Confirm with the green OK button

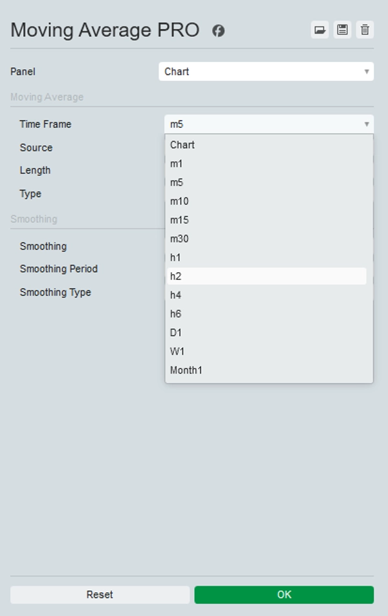click(284, 595)
